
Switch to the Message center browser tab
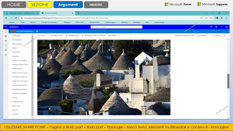(x=22, y=13)
